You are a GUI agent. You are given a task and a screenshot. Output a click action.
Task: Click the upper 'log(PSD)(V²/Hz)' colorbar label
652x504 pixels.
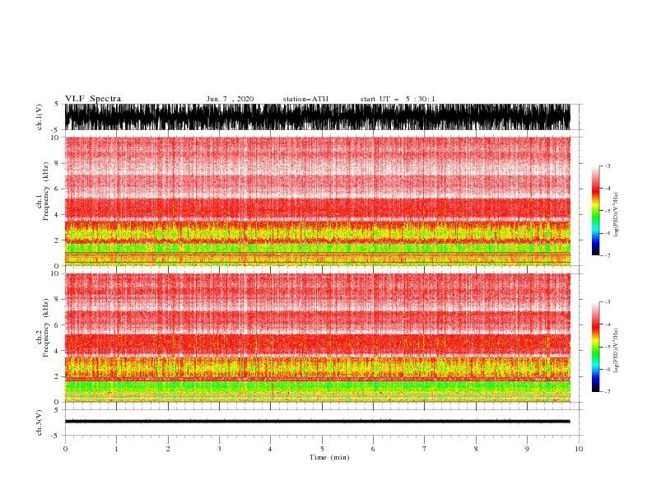(x=617, y=215)
